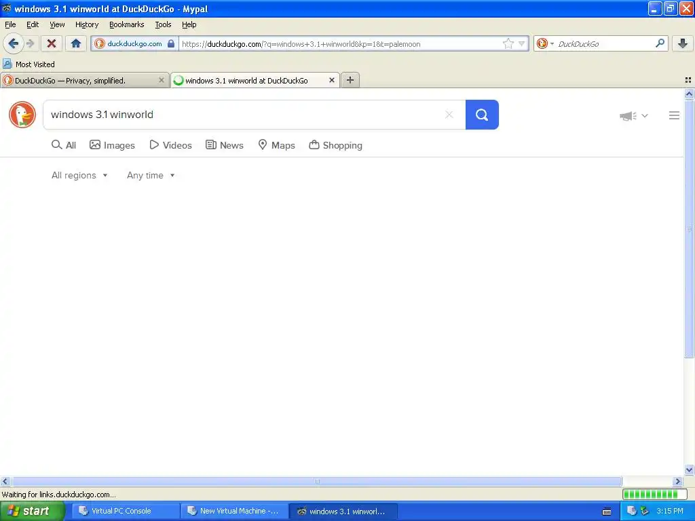
Task: Click the Most Visited bookmarks folder
Action: pos(29,64)
